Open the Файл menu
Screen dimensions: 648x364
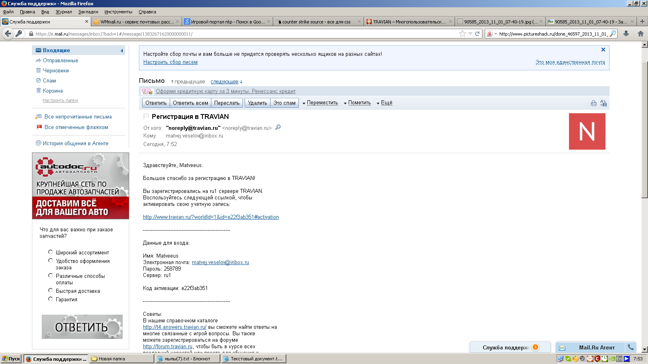(x=8, y=12)
